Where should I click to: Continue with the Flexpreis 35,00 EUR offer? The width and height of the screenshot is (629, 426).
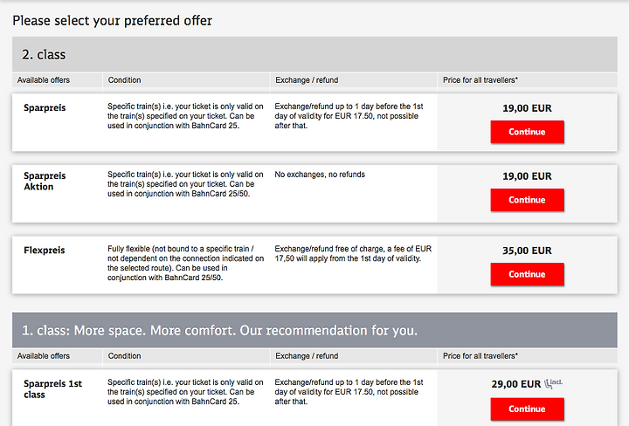pos(527,274)
